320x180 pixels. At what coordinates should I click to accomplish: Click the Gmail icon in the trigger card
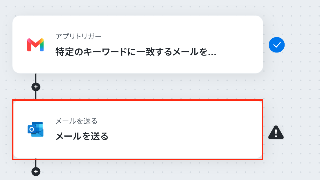click(x=35, y=45)
